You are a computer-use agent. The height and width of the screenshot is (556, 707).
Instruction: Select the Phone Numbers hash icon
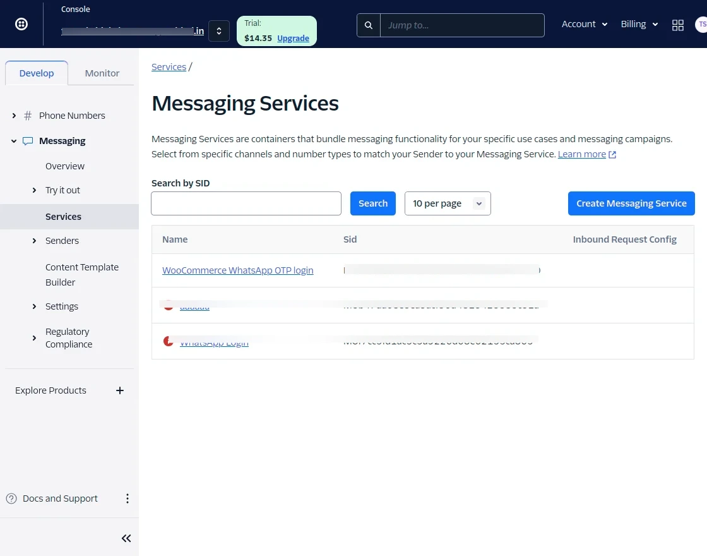point(27,116)
